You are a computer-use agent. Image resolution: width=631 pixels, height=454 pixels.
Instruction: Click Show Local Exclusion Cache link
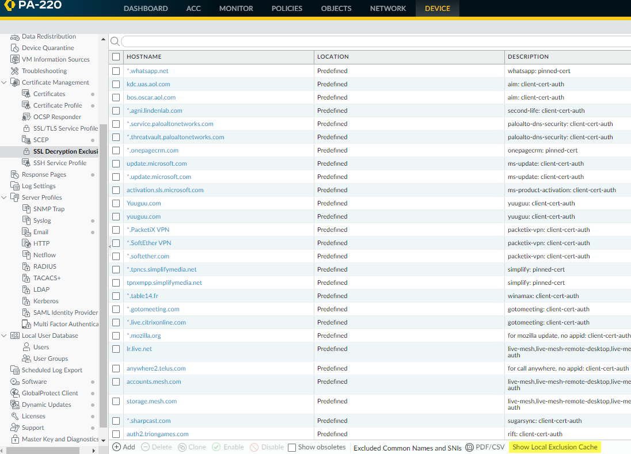[x=554, y=447]
